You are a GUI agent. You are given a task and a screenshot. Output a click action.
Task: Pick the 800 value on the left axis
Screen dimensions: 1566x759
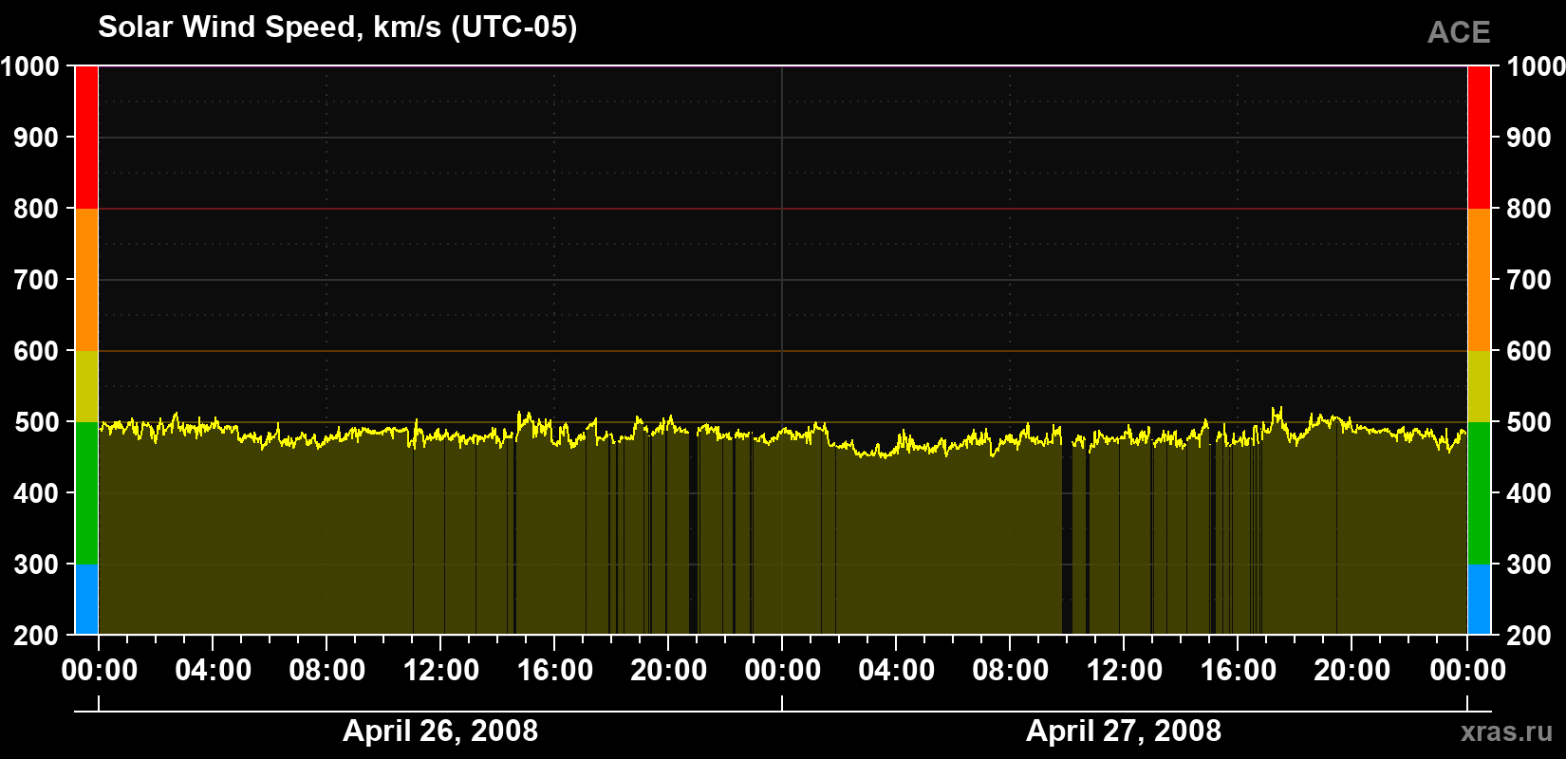[x=37, y=209]
